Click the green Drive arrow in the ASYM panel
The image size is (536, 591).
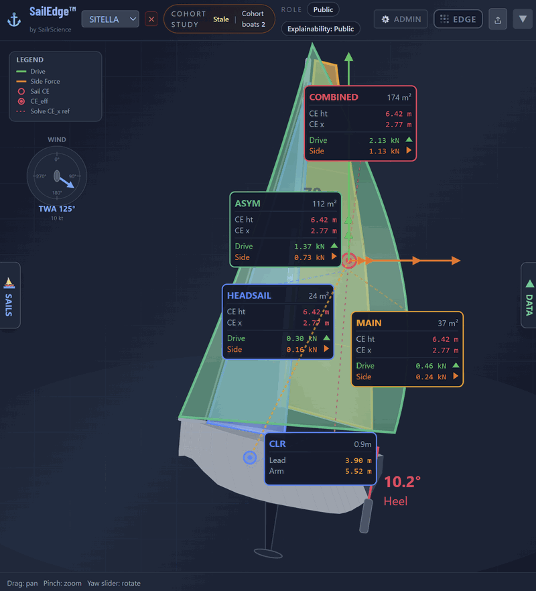click(x=334, y=246)
